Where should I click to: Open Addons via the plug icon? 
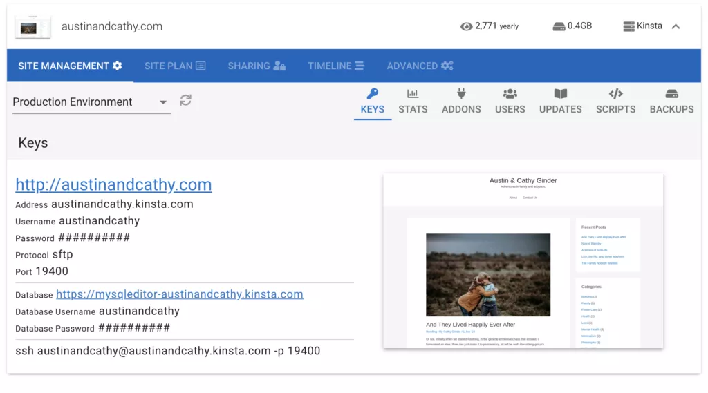coord(461,94)
